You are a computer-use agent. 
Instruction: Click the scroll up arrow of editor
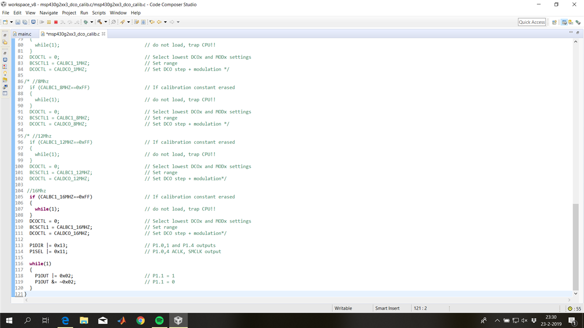tap(576, 42)
